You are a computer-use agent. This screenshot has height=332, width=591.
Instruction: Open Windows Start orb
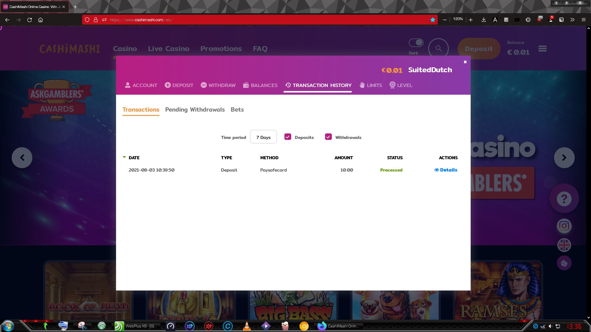pos(8,326)
